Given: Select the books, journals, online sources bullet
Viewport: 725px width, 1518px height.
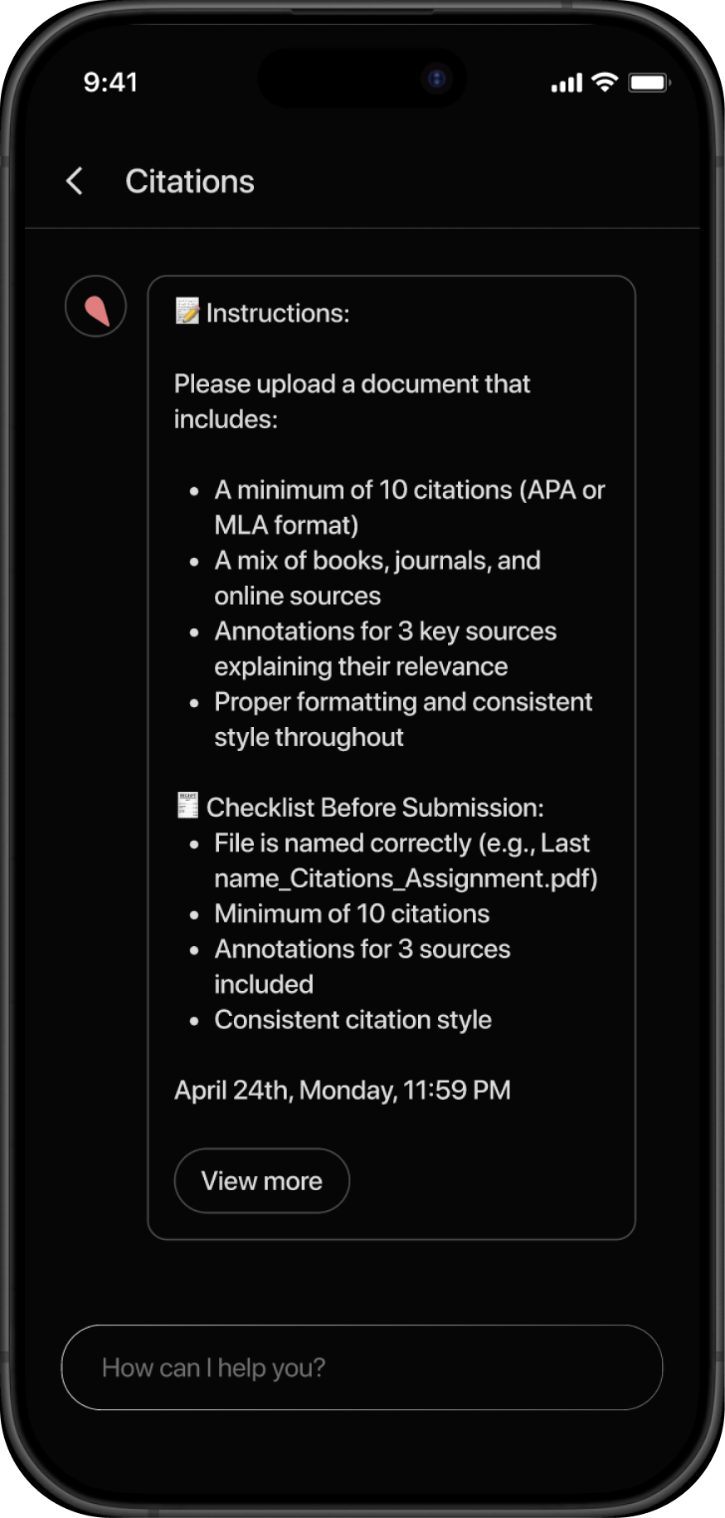Looking at the screenshot, I should coord(377,578).
